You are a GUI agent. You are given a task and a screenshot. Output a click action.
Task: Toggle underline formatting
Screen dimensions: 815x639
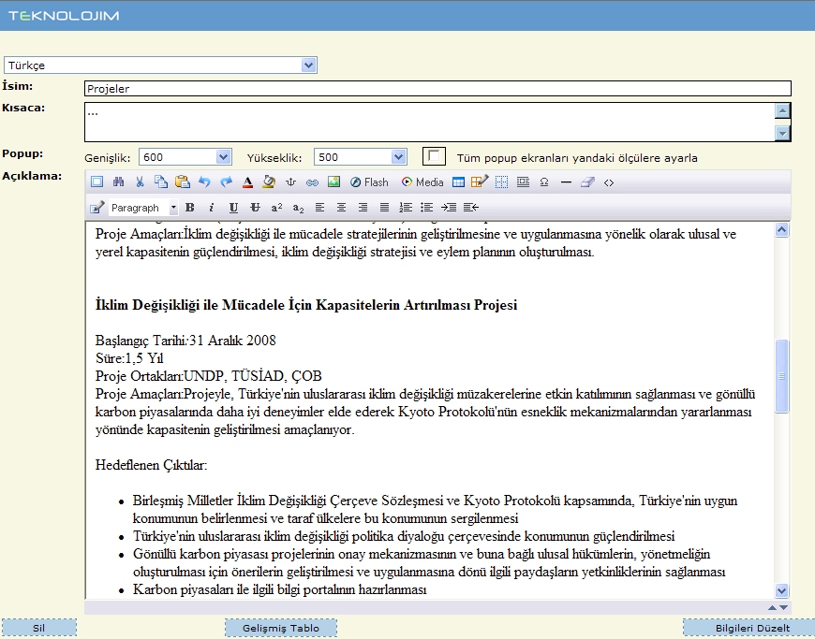click(x=233, y=207)
